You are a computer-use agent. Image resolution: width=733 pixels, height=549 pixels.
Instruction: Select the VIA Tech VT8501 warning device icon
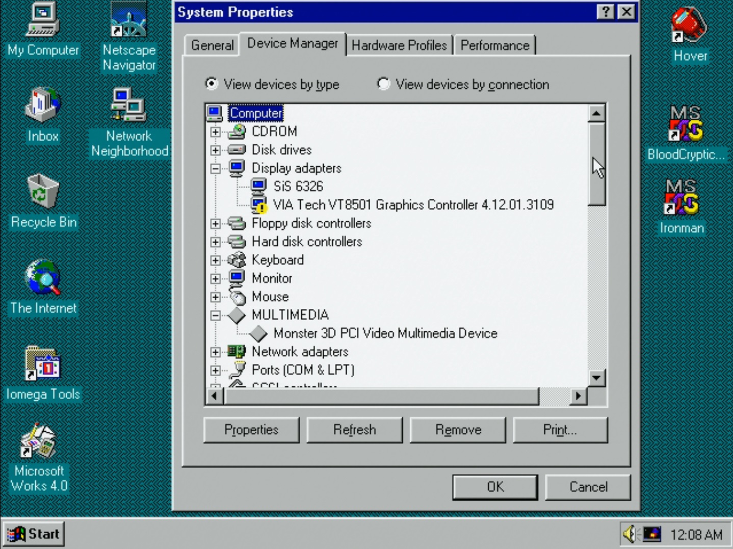tap(259, 205)
